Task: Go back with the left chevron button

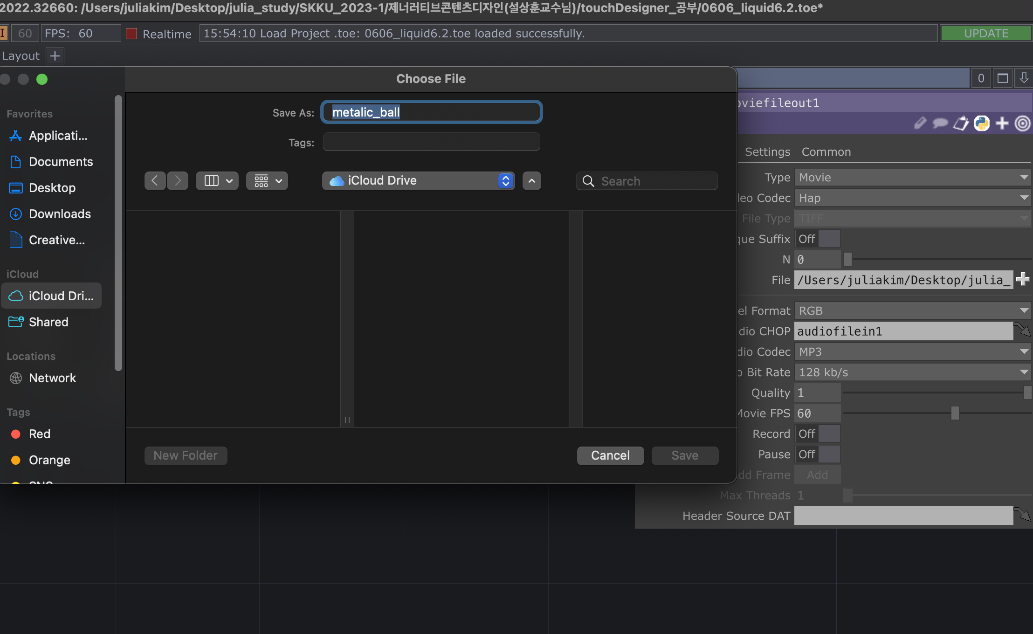Action: [155, 181]
